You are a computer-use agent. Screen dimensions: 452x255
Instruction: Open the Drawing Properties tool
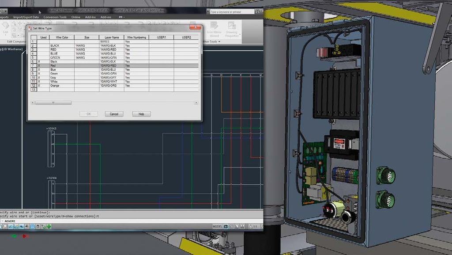[231, 30]
